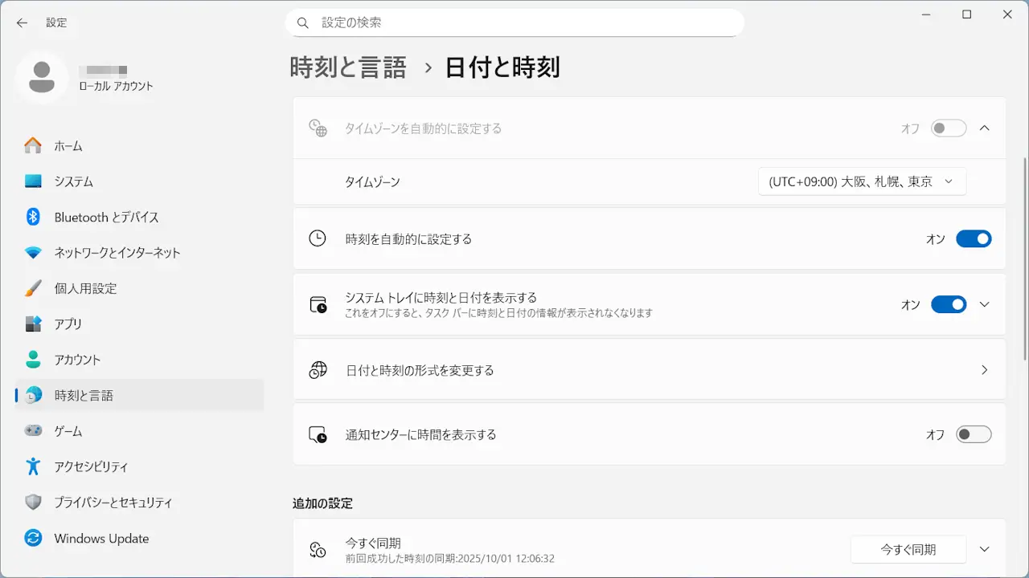
Task: Open アクセシビリティ from its person icon
Action: coord(33,466)
